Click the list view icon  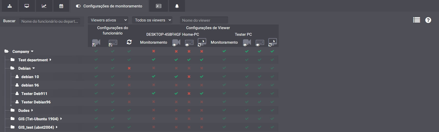[x=416, y=20]
